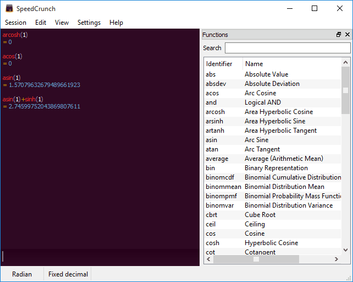Open the View menu
Screen dimensions: 353x282
[62, 23]
